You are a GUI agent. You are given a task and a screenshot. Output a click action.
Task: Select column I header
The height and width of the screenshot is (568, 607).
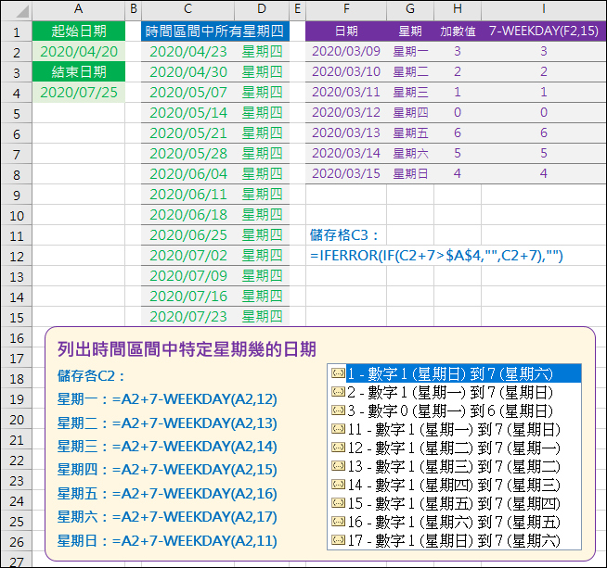click(544, 9)
